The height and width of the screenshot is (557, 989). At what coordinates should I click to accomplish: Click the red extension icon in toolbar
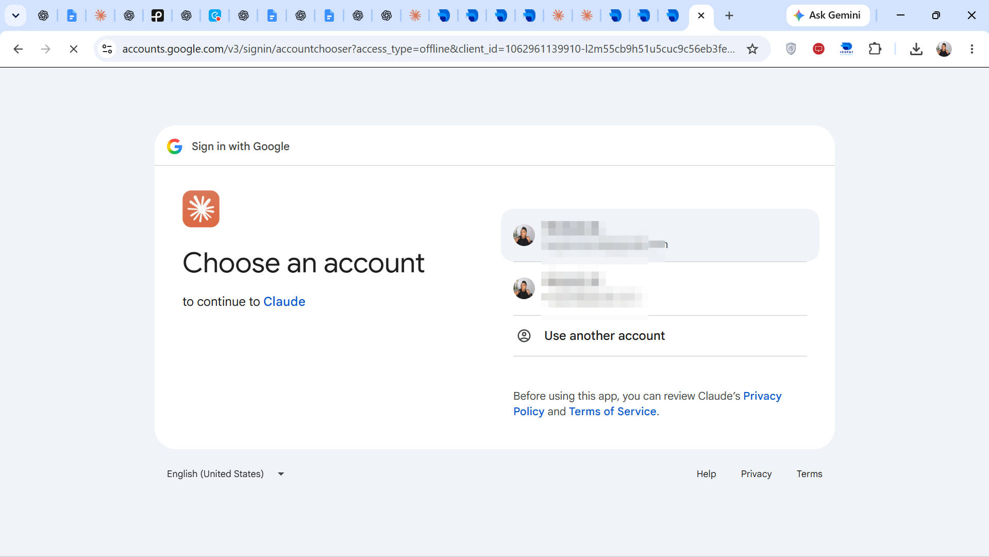click(818, 49)
